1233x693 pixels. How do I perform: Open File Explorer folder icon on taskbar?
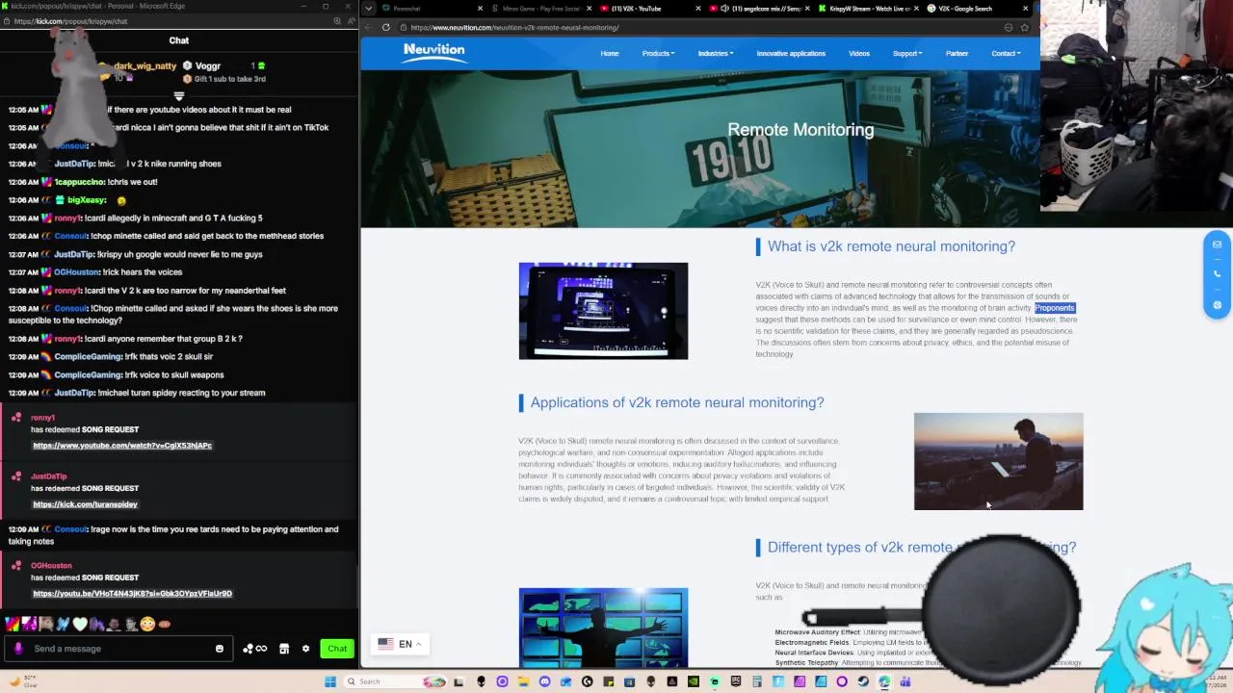523,681
